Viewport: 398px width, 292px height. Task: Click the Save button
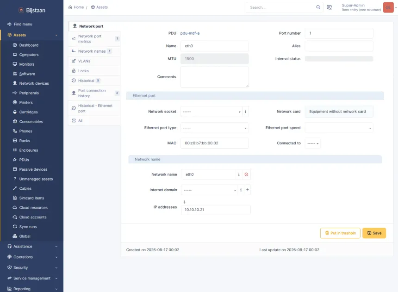[x=374, y=233]
